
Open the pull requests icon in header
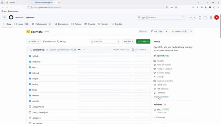[205, 18]
